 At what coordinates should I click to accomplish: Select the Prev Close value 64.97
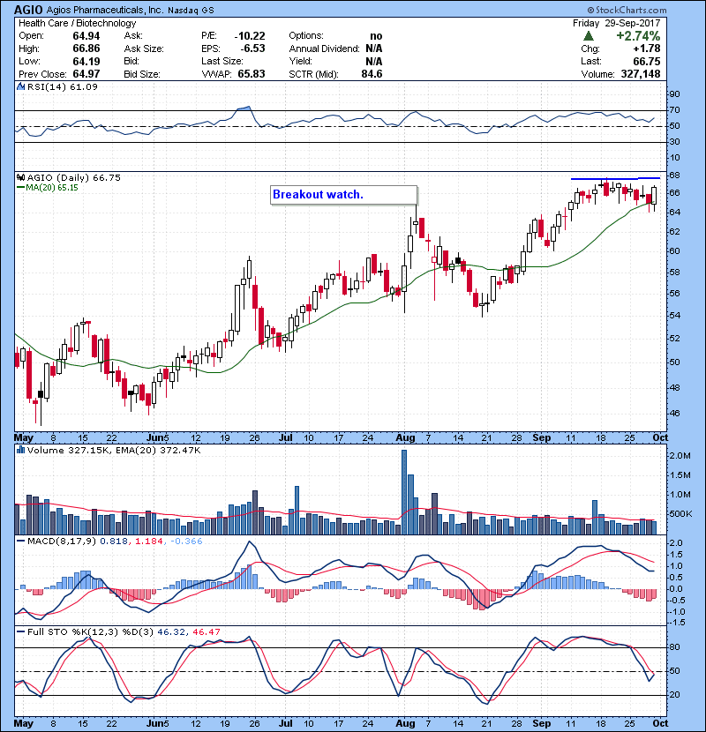tap(86, 74)
